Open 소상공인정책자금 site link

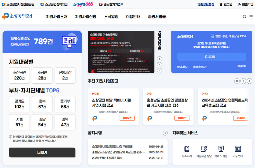point(54,4)
